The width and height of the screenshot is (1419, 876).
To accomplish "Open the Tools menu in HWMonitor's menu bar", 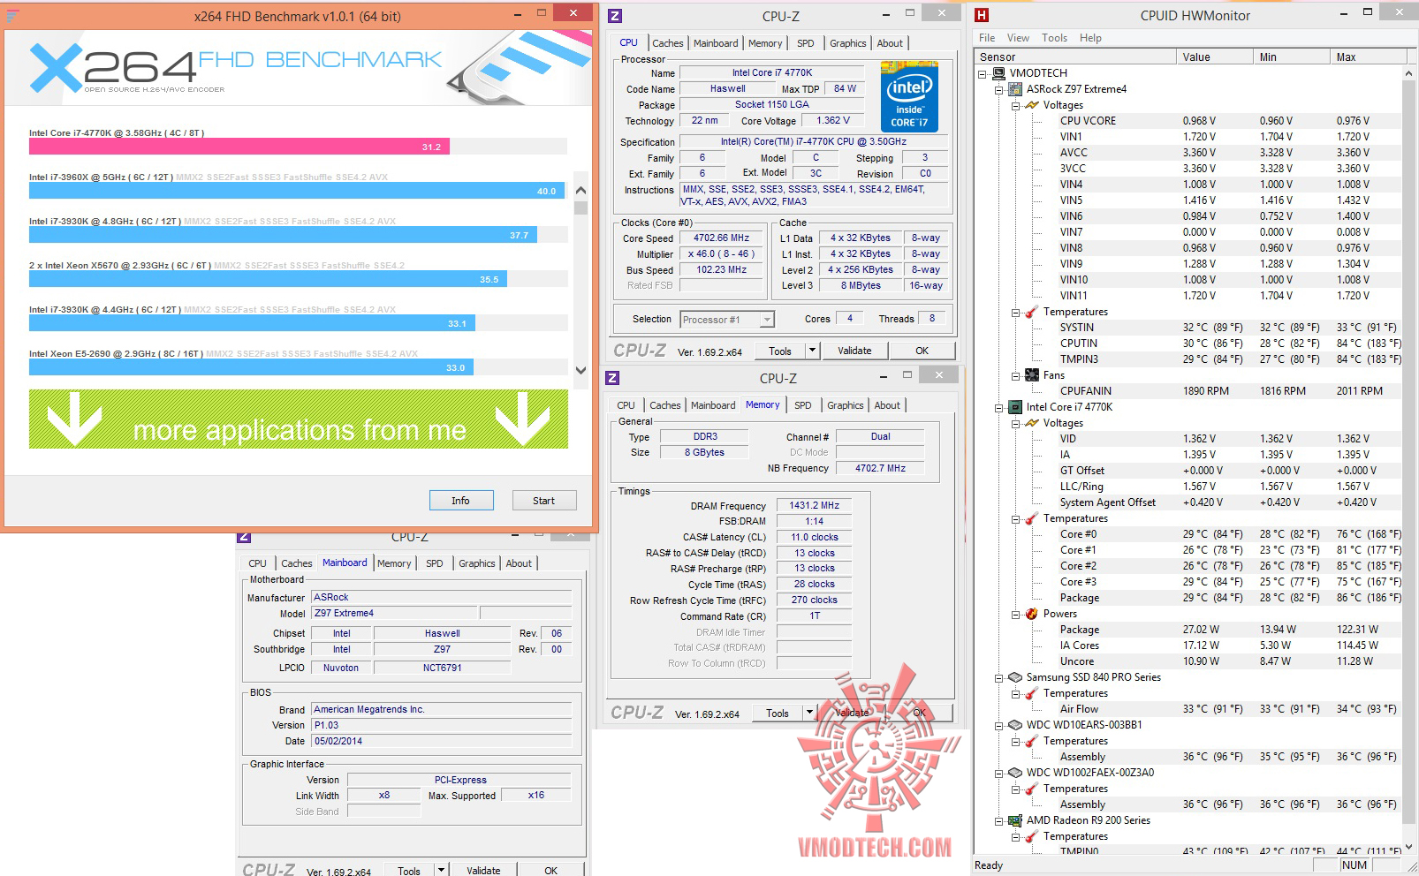I will coord(1054,38).
